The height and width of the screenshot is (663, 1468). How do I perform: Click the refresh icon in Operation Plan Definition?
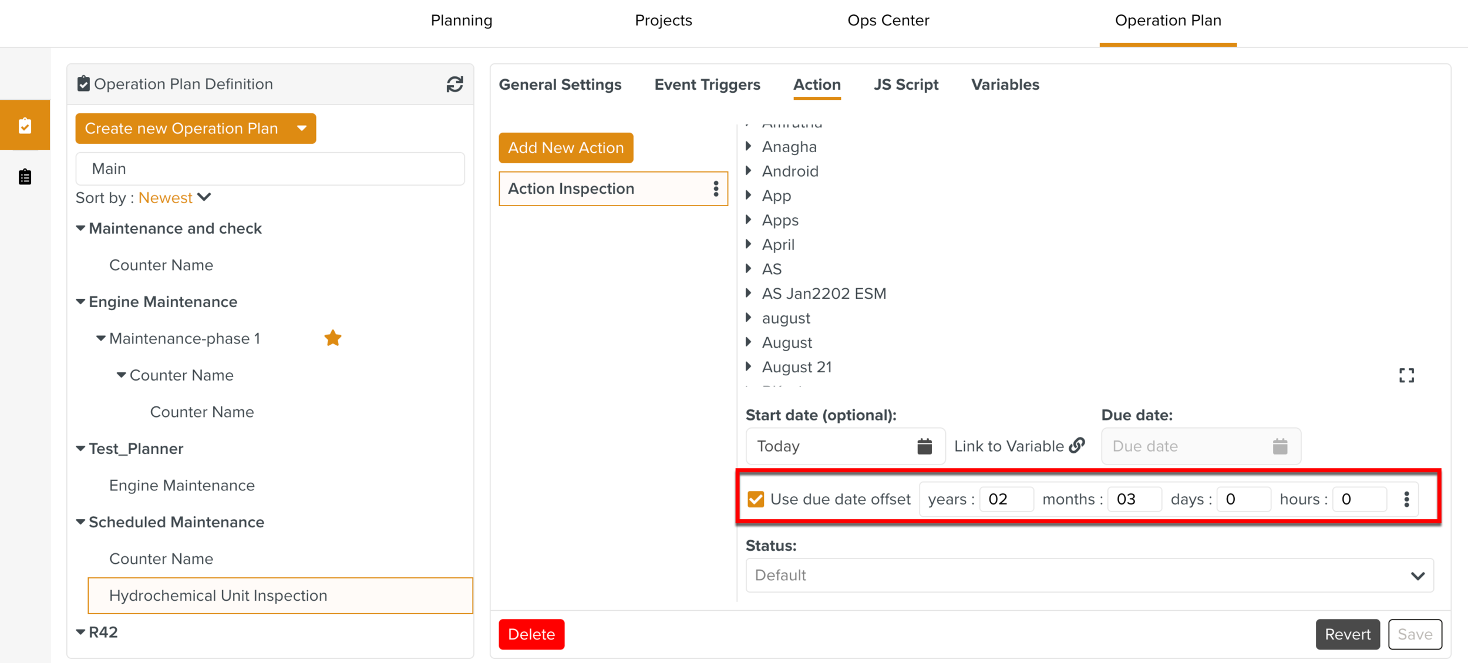tap(454, 85)
